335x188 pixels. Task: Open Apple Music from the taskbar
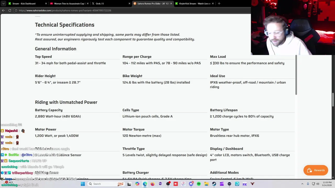point(183,184)
